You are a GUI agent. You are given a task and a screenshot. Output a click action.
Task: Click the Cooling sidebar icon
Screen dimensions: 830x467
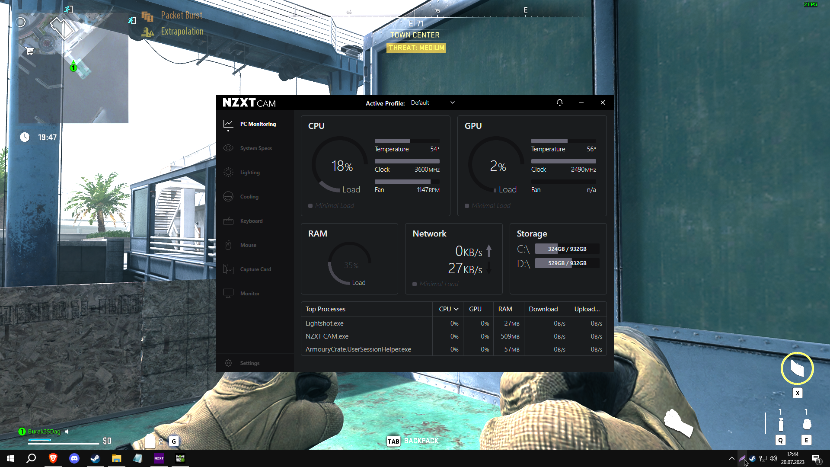pos(228,196)
